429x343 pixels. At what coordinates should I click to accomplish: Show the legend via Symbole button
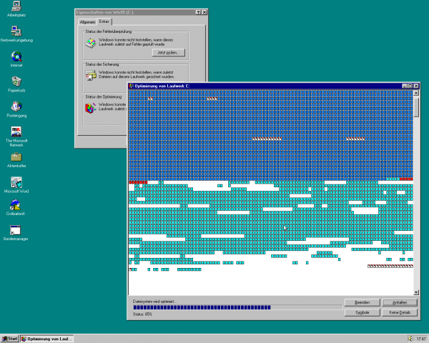361,312
